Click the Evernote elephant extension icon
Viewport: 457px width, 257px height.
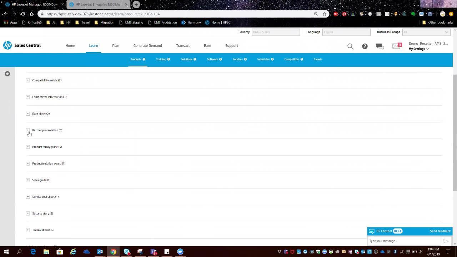[413, 14]
